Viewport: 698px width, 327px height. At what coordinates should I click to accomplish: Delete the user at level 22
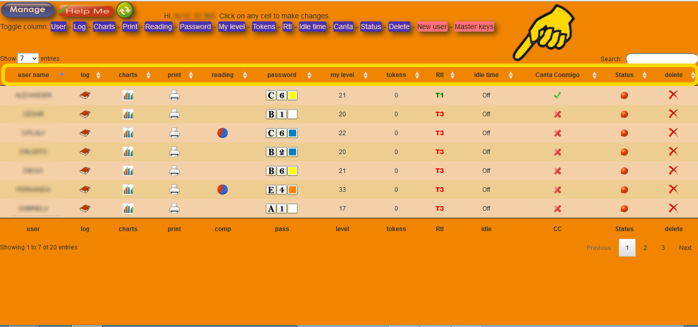[x=673, y=133]
